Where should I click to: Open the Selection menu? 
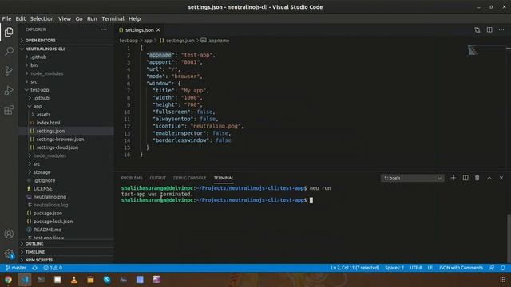point(42,18)
